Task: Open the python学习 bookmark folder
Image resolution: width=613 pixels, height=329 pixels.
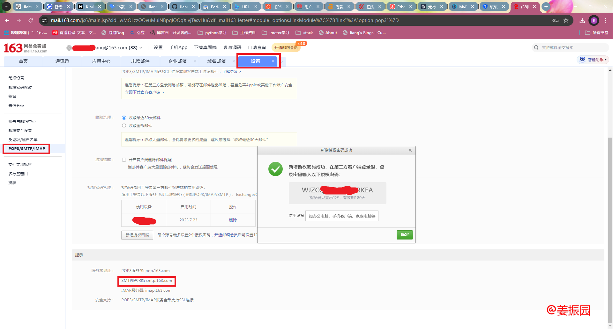Action: point(212,33)
